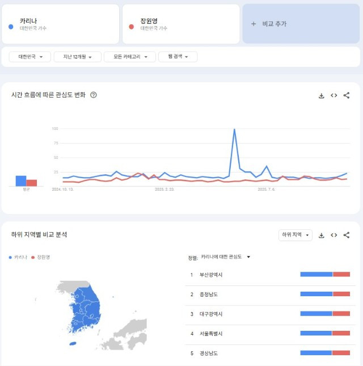Click the plus icon to add comparison
This screenshot has width=363, height=366.
coord(254,24)
